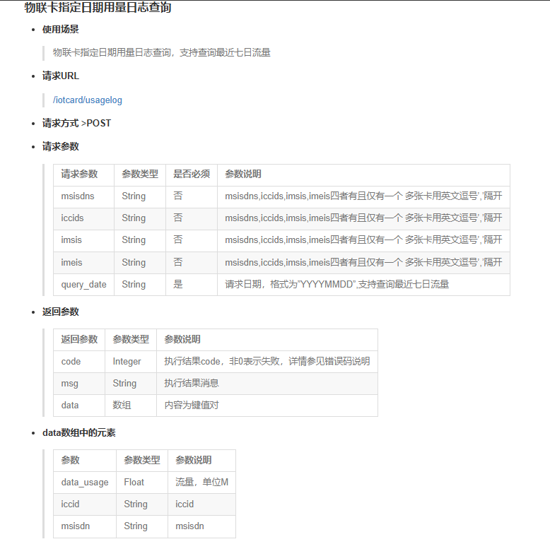550x544 pixels.
Task: Click the 流量，单位M description cell
Action: [x=201, y=483]
